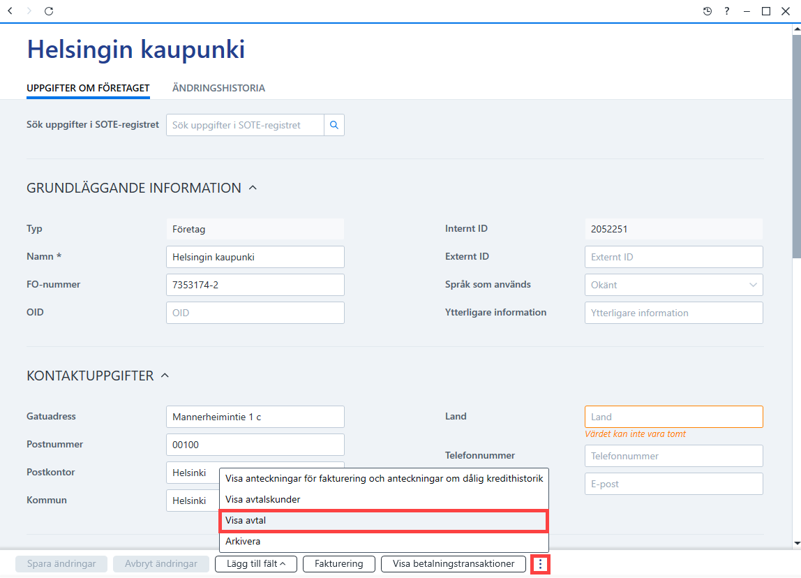The height and width of the screenshot is (578, 801).
Task: Click the Externt ID input field
Action: (674, 257)
